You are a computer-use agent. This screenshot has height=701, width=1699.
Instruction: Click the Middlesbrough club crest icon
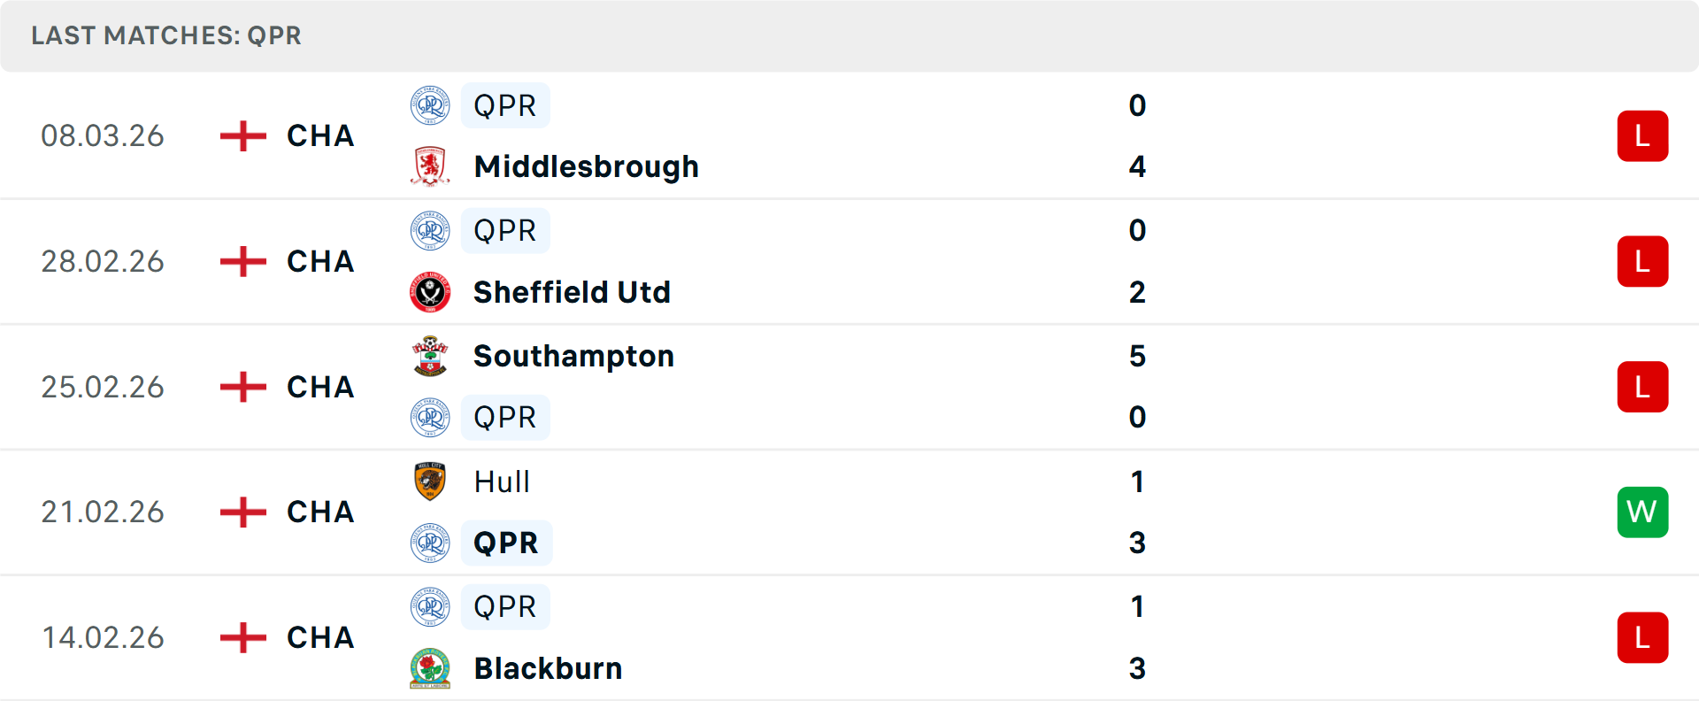coord(430,166)
